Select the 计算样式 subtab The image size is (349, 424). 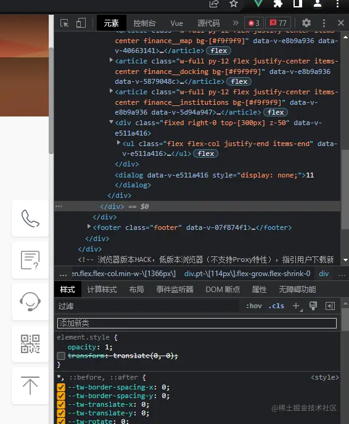click(x=102, y=290)
